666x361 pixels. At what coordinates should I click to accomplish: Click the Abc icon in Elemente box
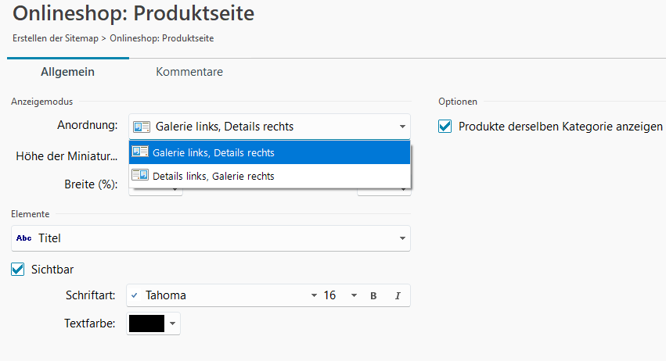[x=24, y=238]
